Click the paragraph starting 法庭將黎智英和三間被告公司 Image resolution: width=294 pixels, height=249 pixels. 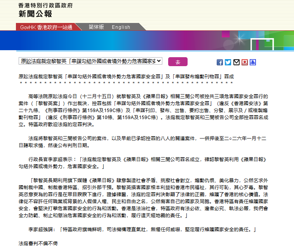(x=147, y=142)
